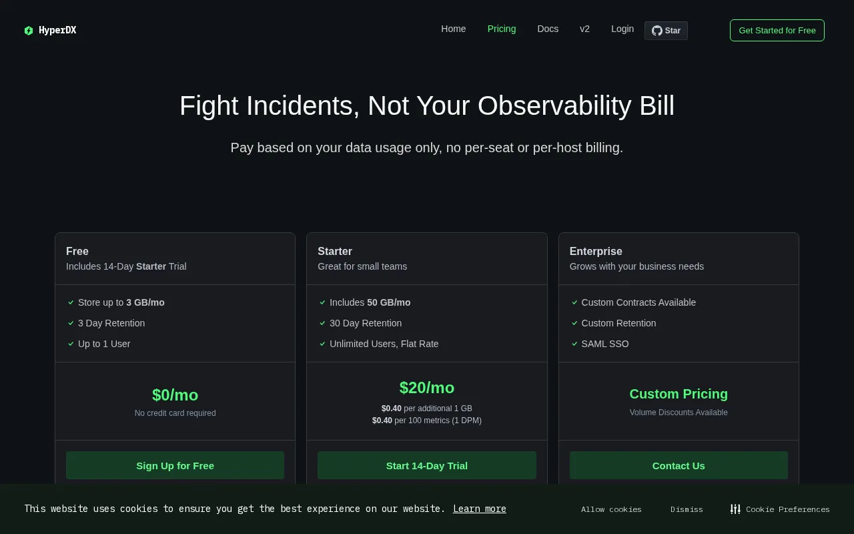This screenshot has width=854, height=534.
Task: Click the $20/mo price
Action: [x=427, y=388]
